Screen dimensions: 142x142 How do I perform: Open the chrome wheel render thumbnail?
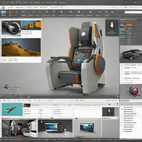coord(11,28)
